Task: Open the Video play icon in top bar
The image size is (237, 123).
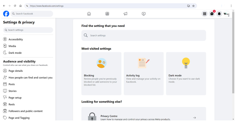Action: [x=143, y=14]
